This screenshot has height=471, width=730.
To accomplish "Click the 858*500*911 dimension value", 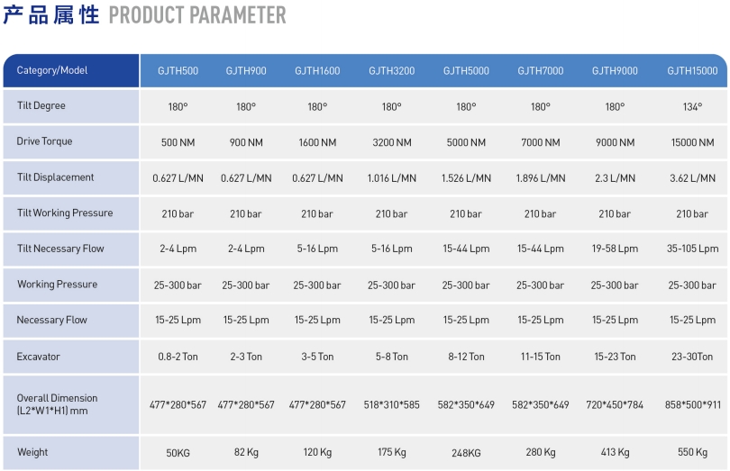I will click(x=692, y=405).
